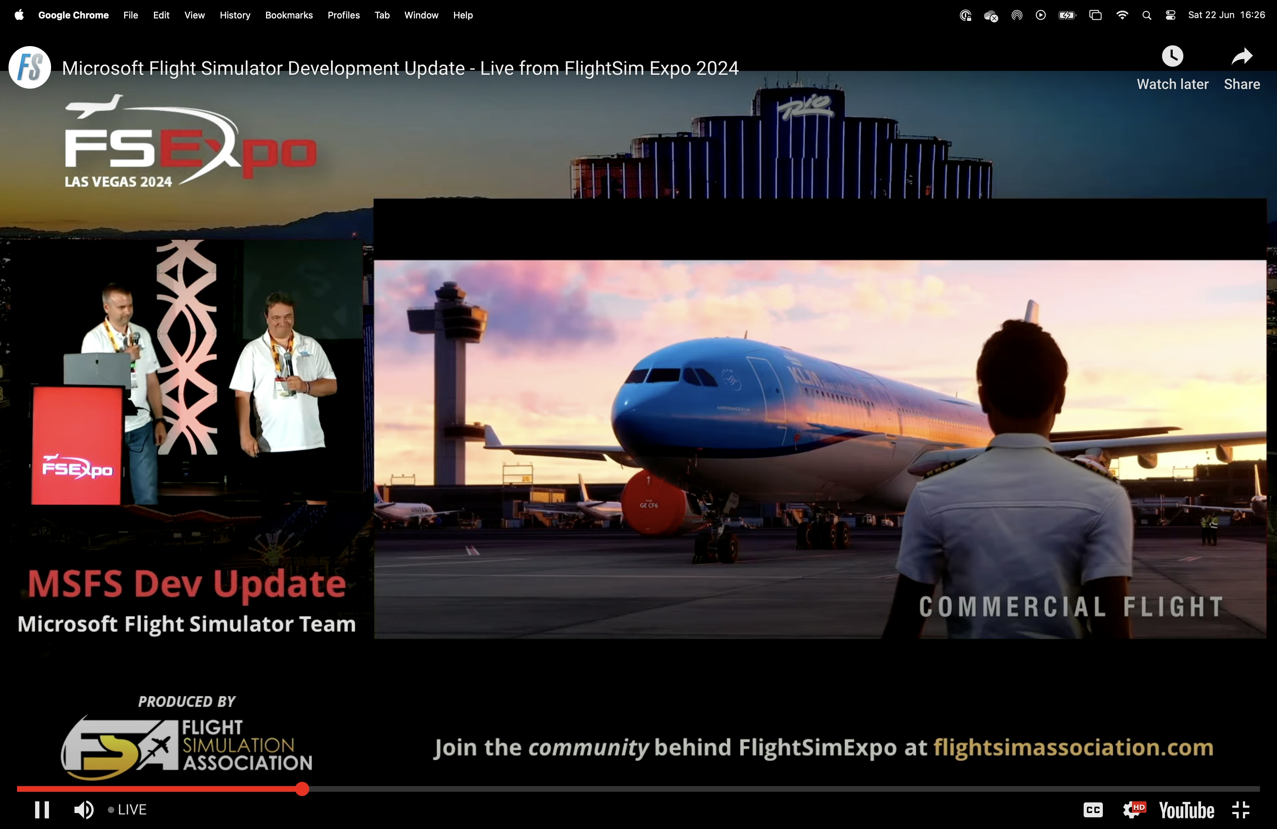The image size is (1277, 829).
Task: Jump to LIVE indicator
Action: 127,810
